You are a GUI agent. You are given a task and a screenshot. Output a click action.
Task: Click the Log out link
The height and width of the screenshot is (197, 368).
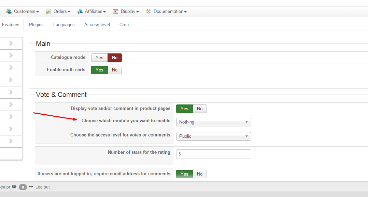click(x=43, y=187)
